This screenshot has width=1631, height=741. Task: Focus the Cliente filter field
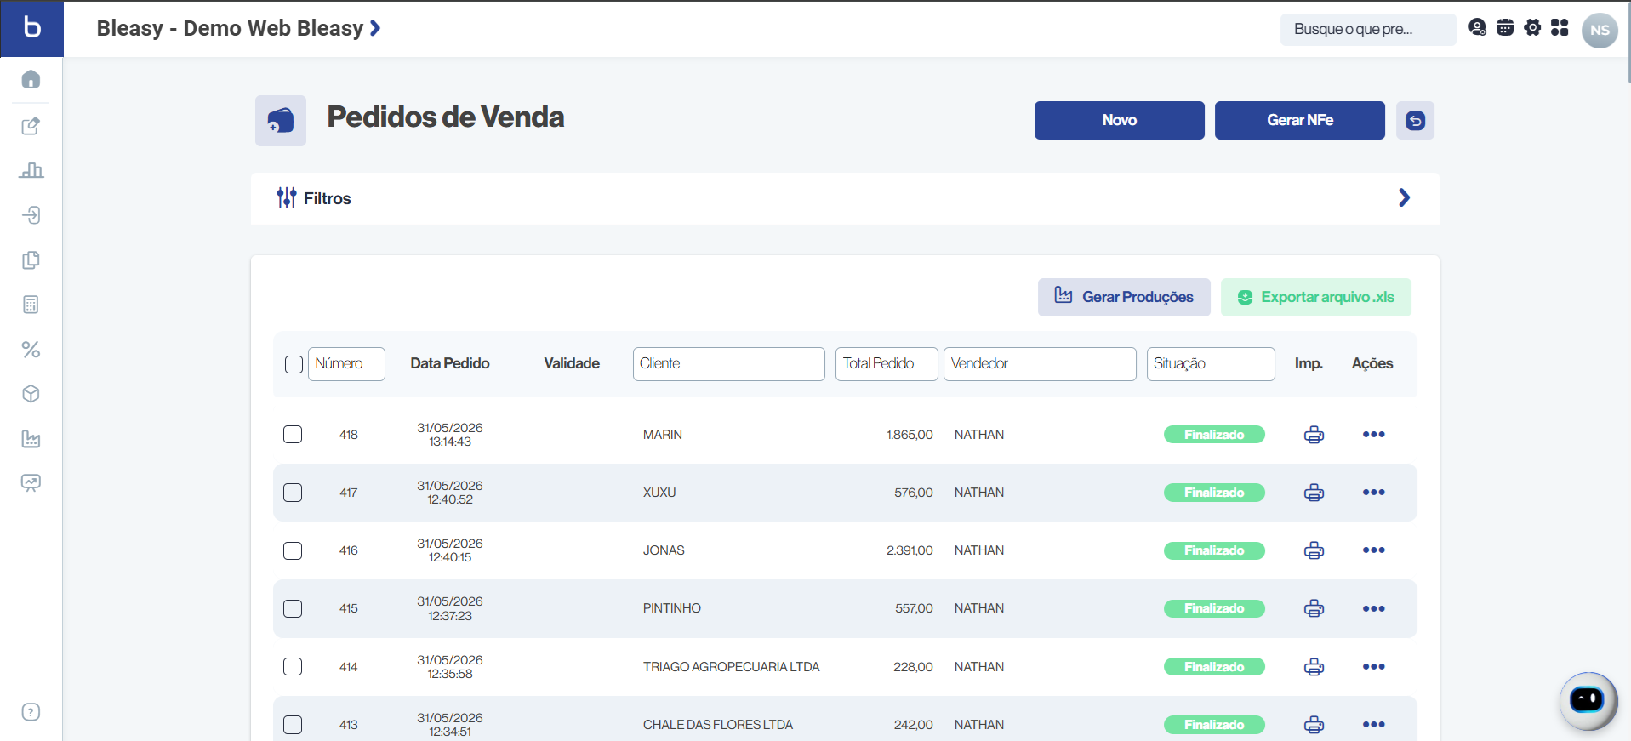(729, 364)
